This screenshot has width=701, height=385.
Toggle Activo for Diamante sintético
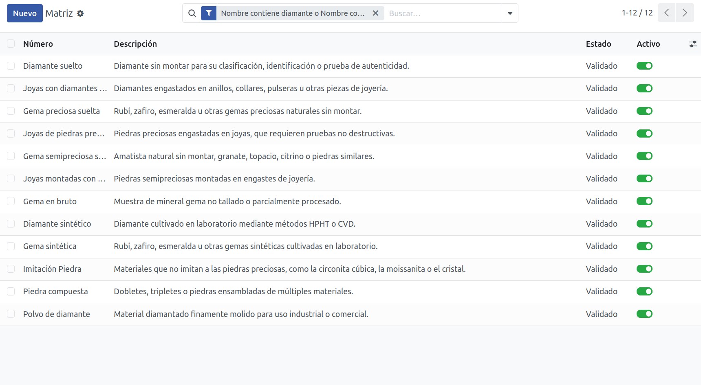(x=644, y=224)
